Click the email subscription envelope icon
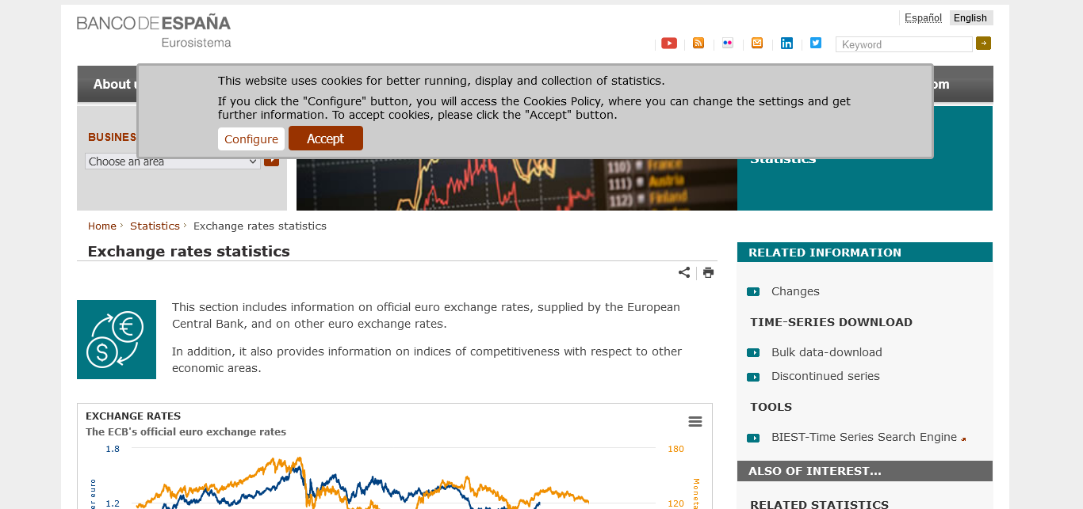This screenshot has width=1083, height=509. pyautogui.click(x=757, y=44)
